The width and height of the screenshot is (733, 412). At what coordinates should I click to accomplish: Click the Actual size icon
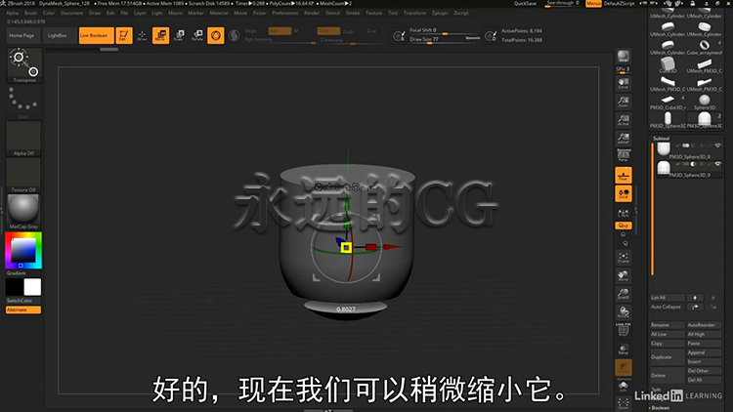[624, 120]
